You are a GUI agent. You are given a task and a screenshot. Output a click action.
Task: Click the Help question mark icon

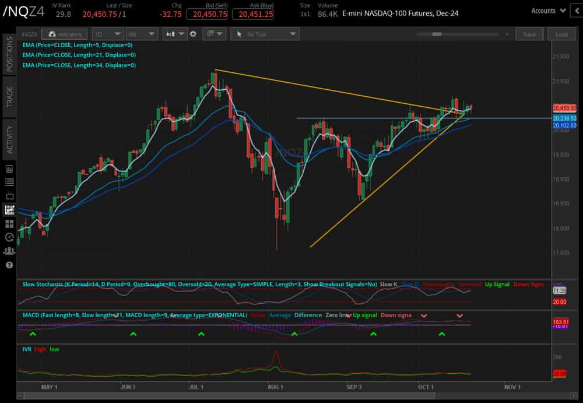pos(8,264)
